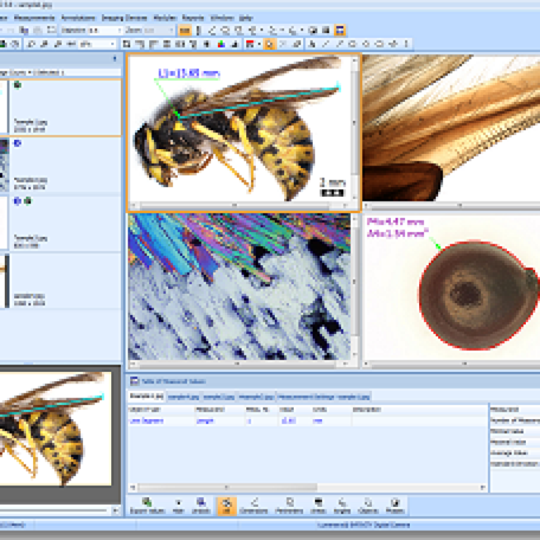This screenshot has height=540, width=540.
Task: Toggle the green status marker on the first thumbnail
Action: (16, 85)
